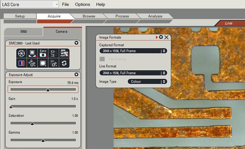
Task: Collapse the Exposure Adjust panel
Action: pos(76,74)
